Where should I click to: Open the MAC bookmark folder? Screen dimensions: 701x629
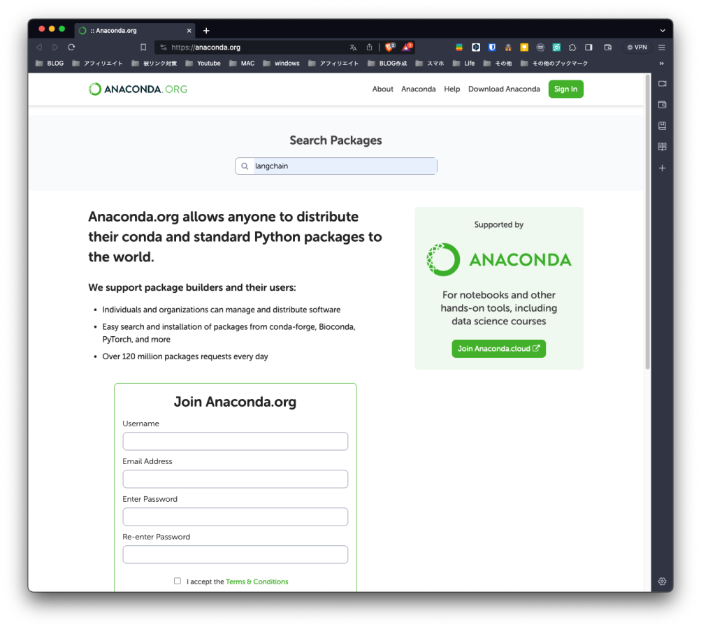242,64
